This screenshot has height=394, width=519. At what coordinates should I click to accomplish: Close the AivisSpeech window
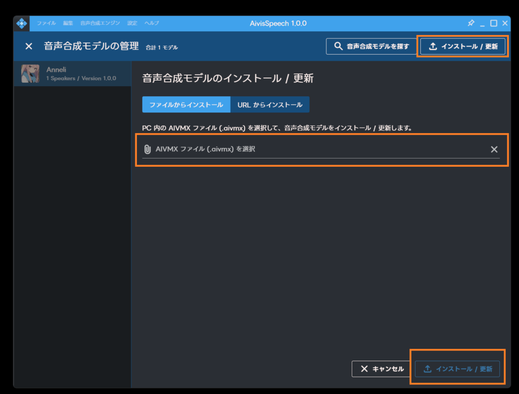click(x=505, y=23)
